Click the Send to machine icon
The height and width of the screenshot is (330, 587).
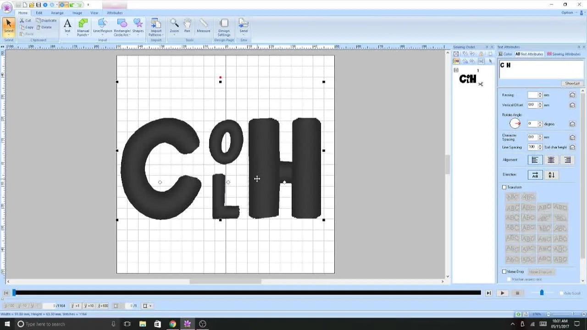click(x=244, y=26)
